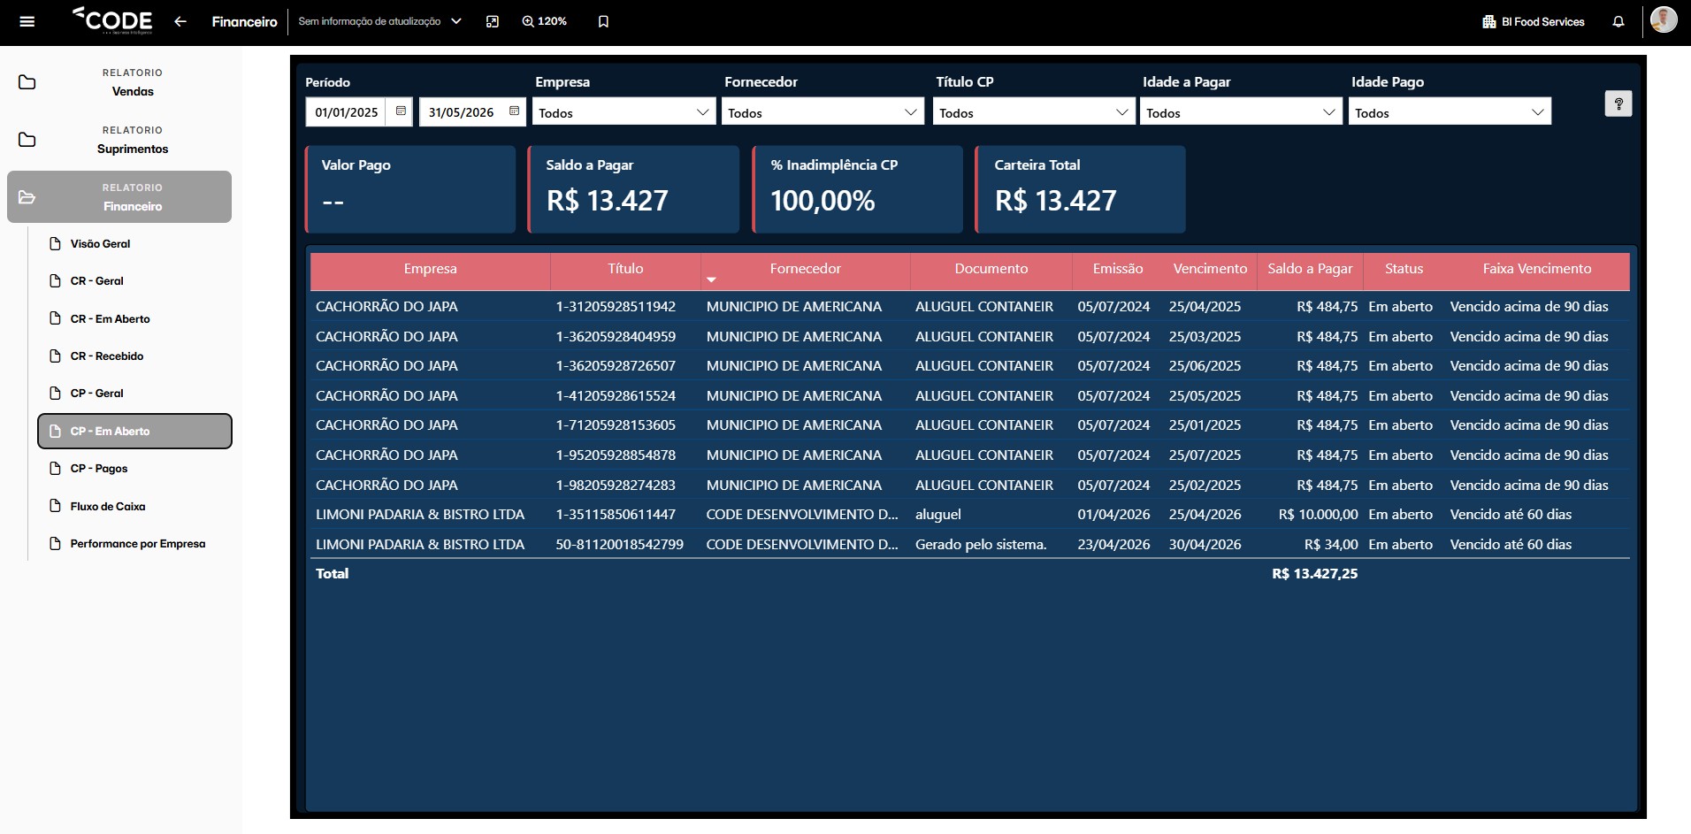1691x834 pixels.
Task: Click the end date field 31/05/2026
Action: pos(461,112)
